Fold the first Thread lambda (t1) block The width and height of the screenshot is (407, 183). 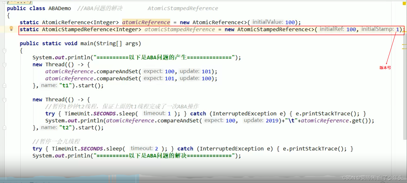[4, 65]
